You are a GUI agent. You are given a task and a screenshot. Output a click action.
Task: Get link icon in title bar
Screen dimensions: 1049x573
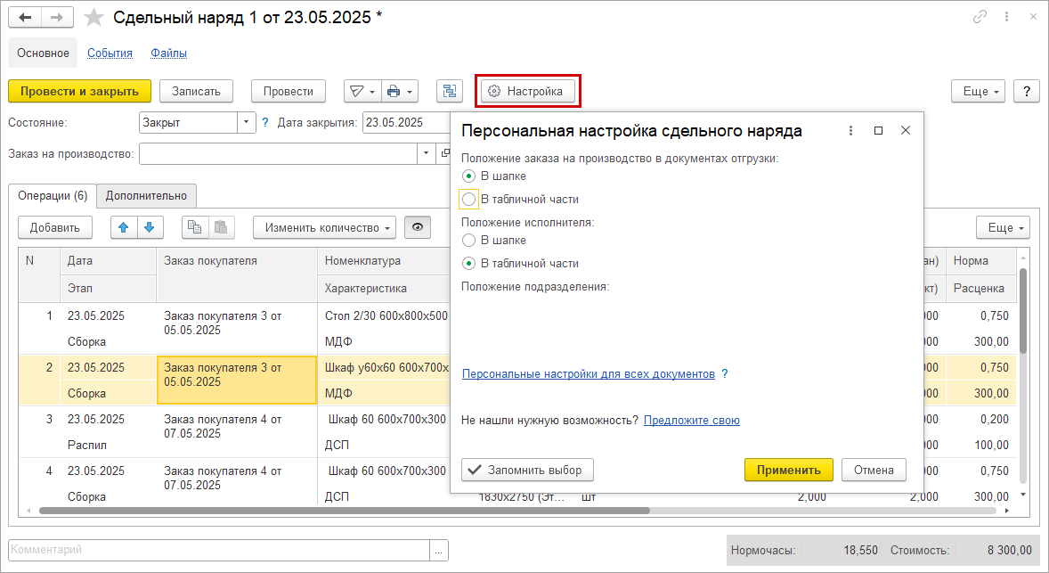click(980, 17)
